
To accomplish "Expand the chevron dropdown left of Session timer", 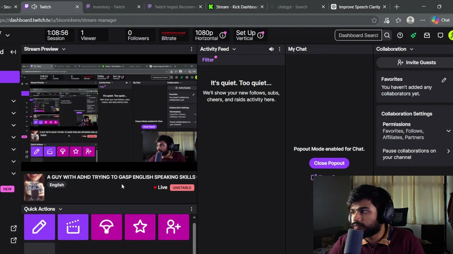I will click(7, 35).
